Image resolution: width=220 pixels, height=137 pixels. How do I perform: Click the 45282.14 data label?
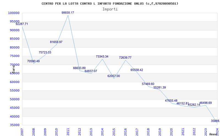point(194,105)
